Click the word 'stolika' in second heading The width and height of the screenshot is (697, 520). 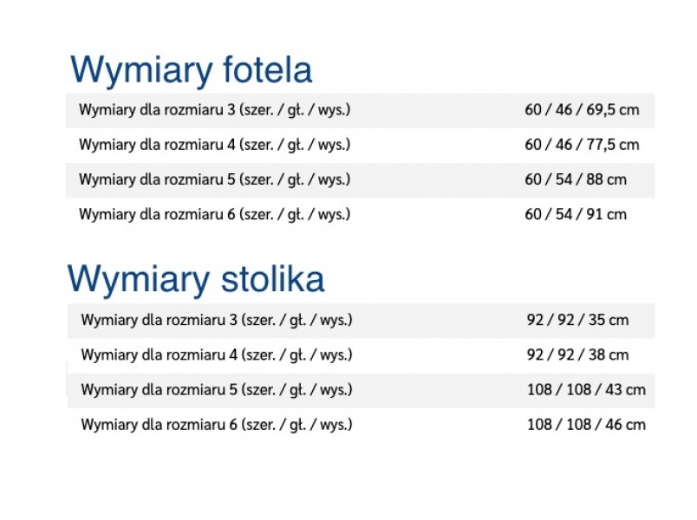(272, 279)
